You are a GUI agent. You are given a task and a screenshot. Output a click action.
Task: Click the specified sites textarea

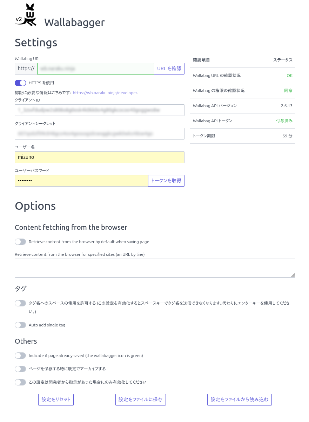click(155, 268)
